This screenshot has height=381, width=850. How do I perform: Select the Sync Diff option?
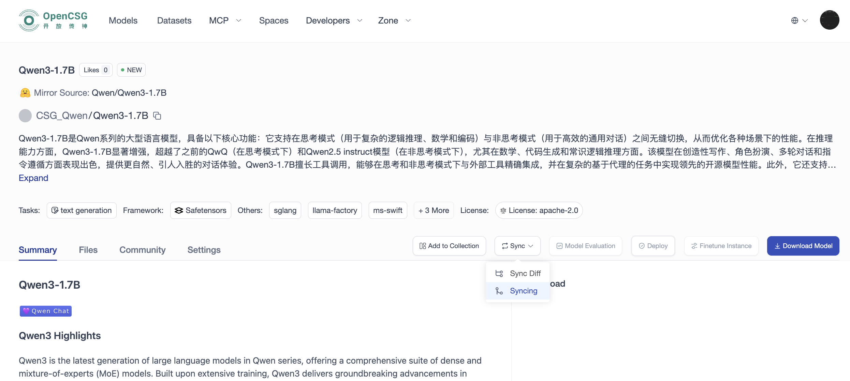518,273
